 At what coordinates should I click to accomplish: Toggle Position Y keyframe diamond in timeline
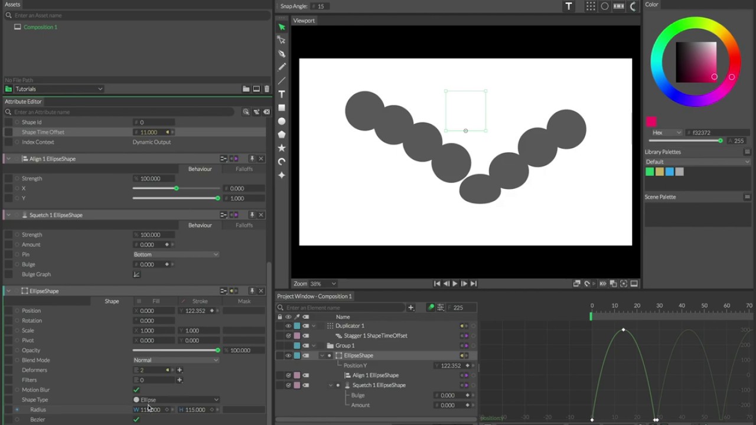(467, 365)
